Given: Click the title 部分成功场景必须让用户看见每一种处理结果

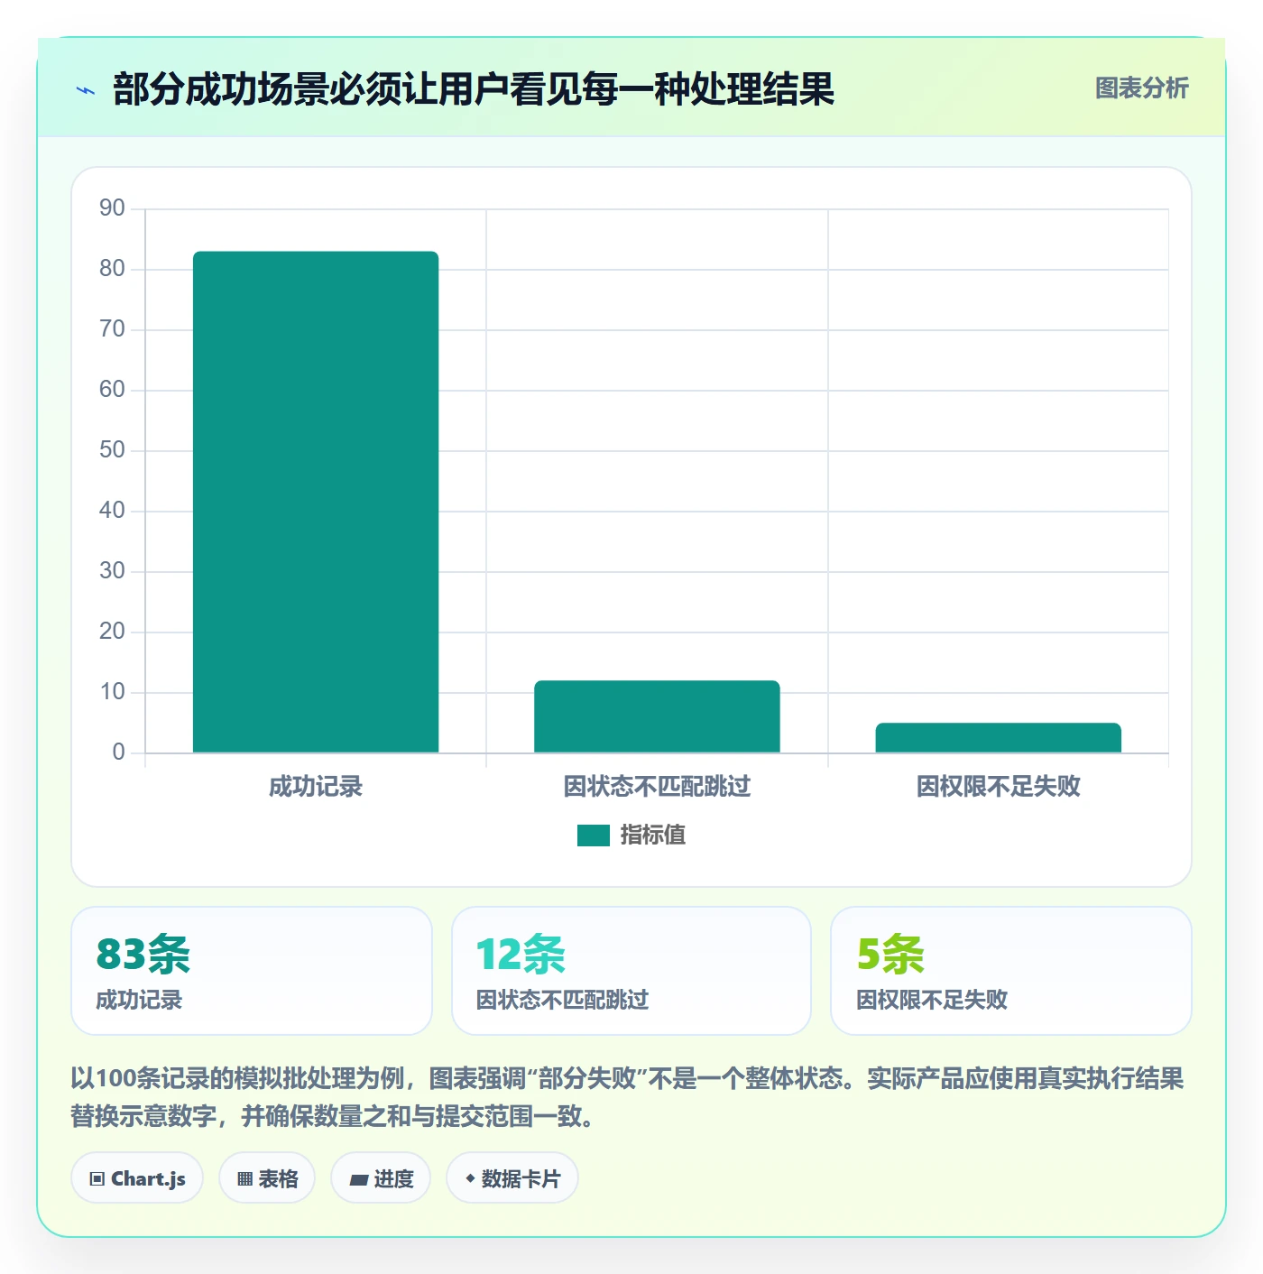Looking at the screenshot, I should tap(474, 89).
